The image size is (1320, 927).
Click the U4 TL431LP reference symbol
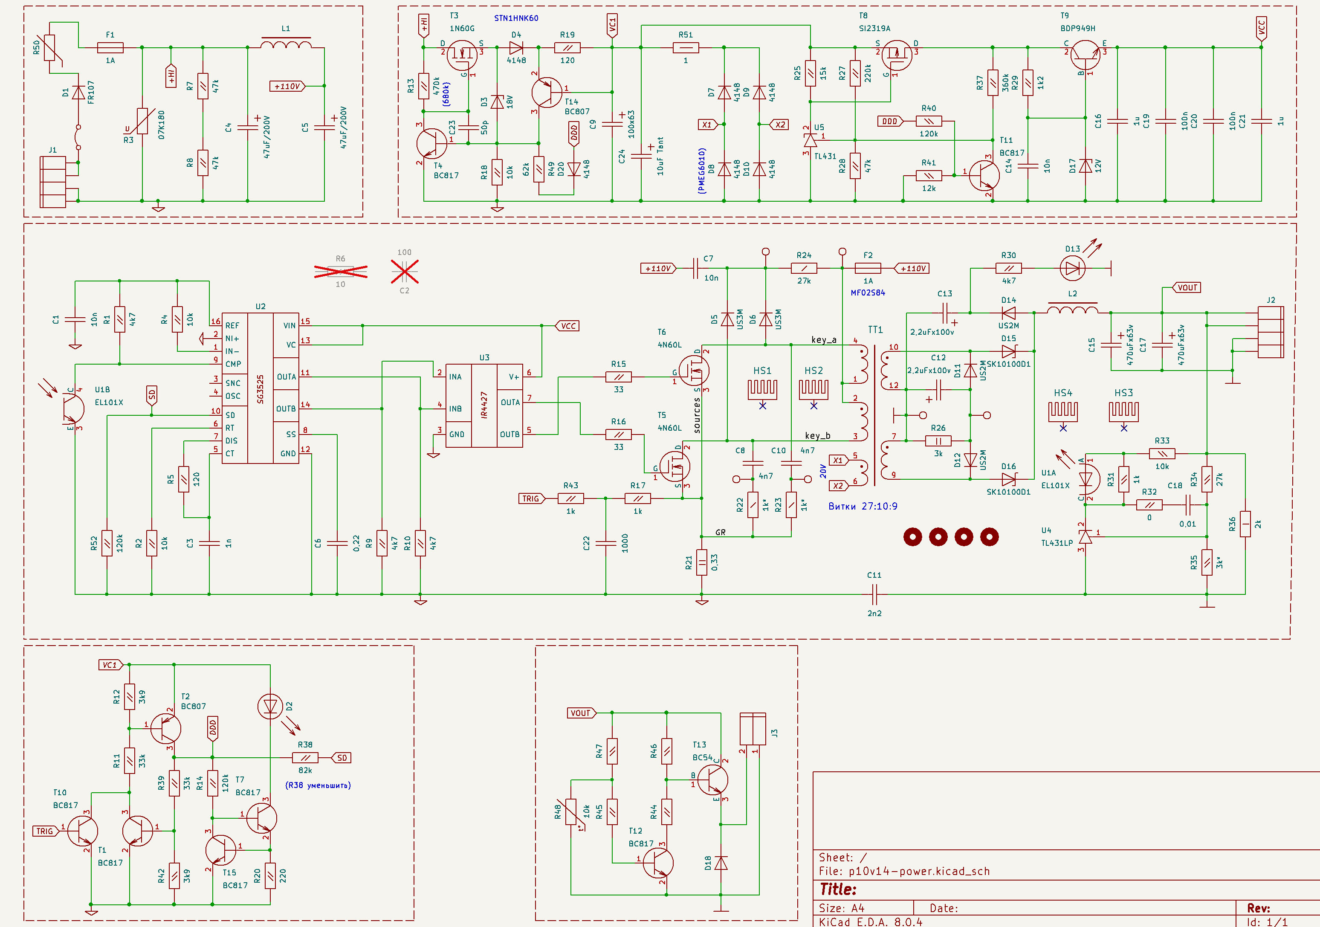coord(1085,536)
